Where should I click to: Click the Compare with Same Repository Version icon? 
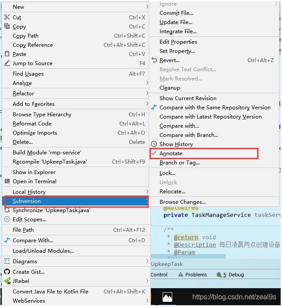(154, 107)
